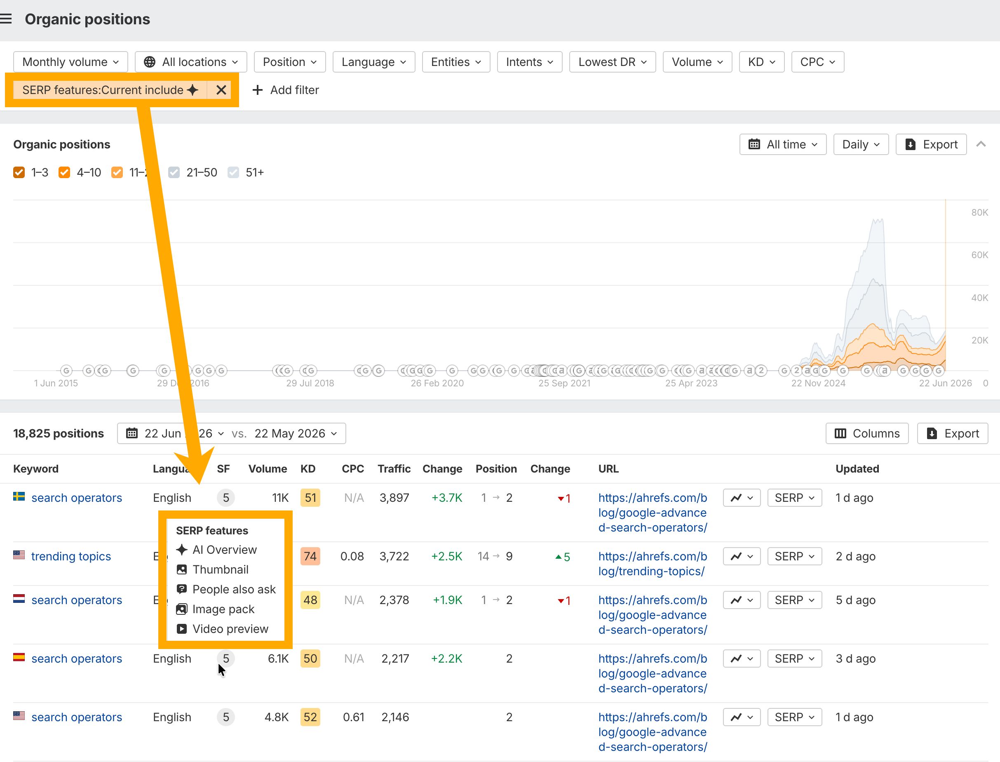Click the KD 74 badge
1000x762 pixels.
310,556
